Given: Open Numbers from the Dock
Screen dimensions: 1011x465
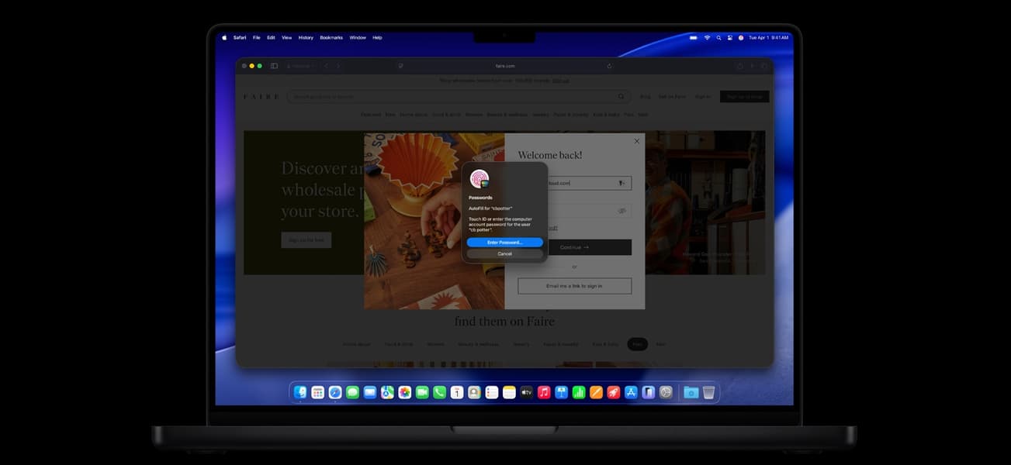Looking at the screenshot, I should 579,393.
